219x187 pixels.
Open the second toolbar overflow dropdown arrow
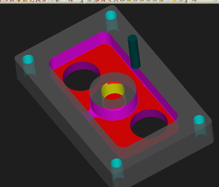186,1
